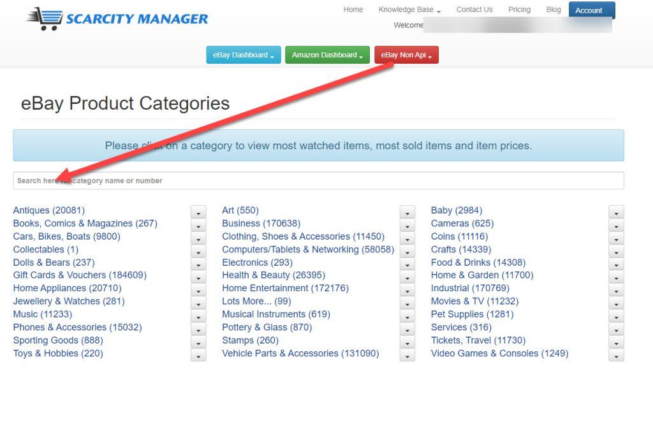Screen dimensions: 653x427
Task: Open Dolls & Bears category
Action: (x=54, y=263)
